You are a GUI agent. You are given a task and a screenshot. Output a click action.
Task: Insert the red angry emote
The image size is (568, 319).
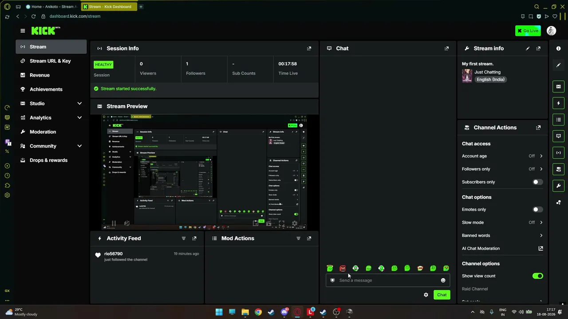pyautogui.click(x=343, y=268)
